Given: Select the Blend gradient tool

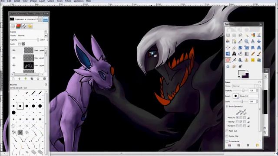Looking at the screenshot, I should pyautogui.click(x=247, y=54).
